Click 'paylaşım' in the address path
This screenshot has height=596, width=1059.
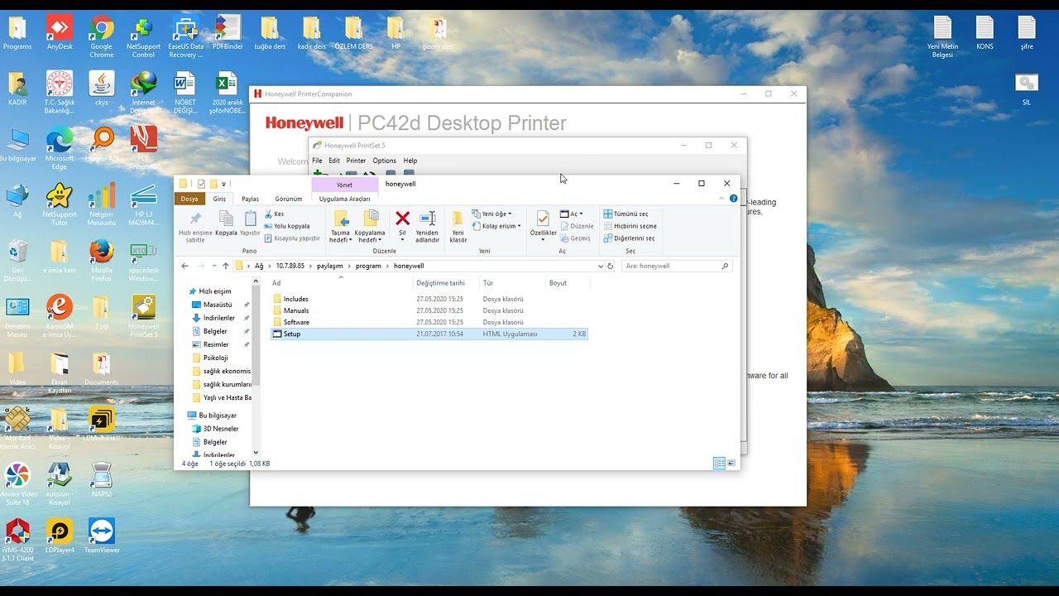coord(330,266)
